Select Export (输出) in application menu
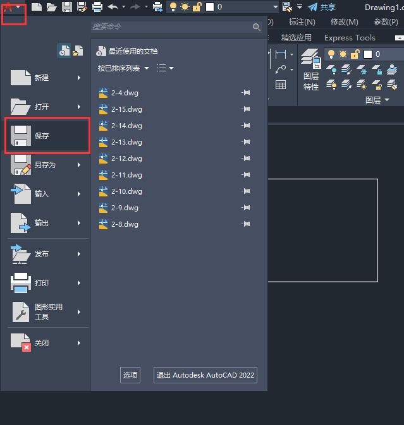The height and width of the screenshot is (425, 404). [x=47, y=223]
